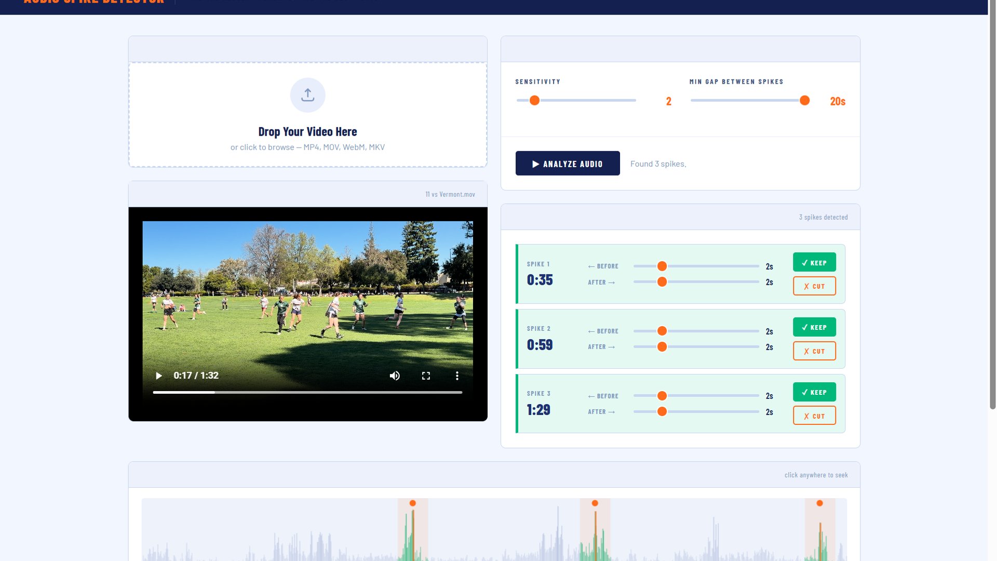997x561 pixels.
Task: Click the Analyze Audio button
Action: (x=568, y=164)
